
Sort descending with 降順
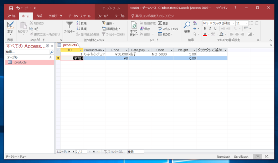pos(82,29)
